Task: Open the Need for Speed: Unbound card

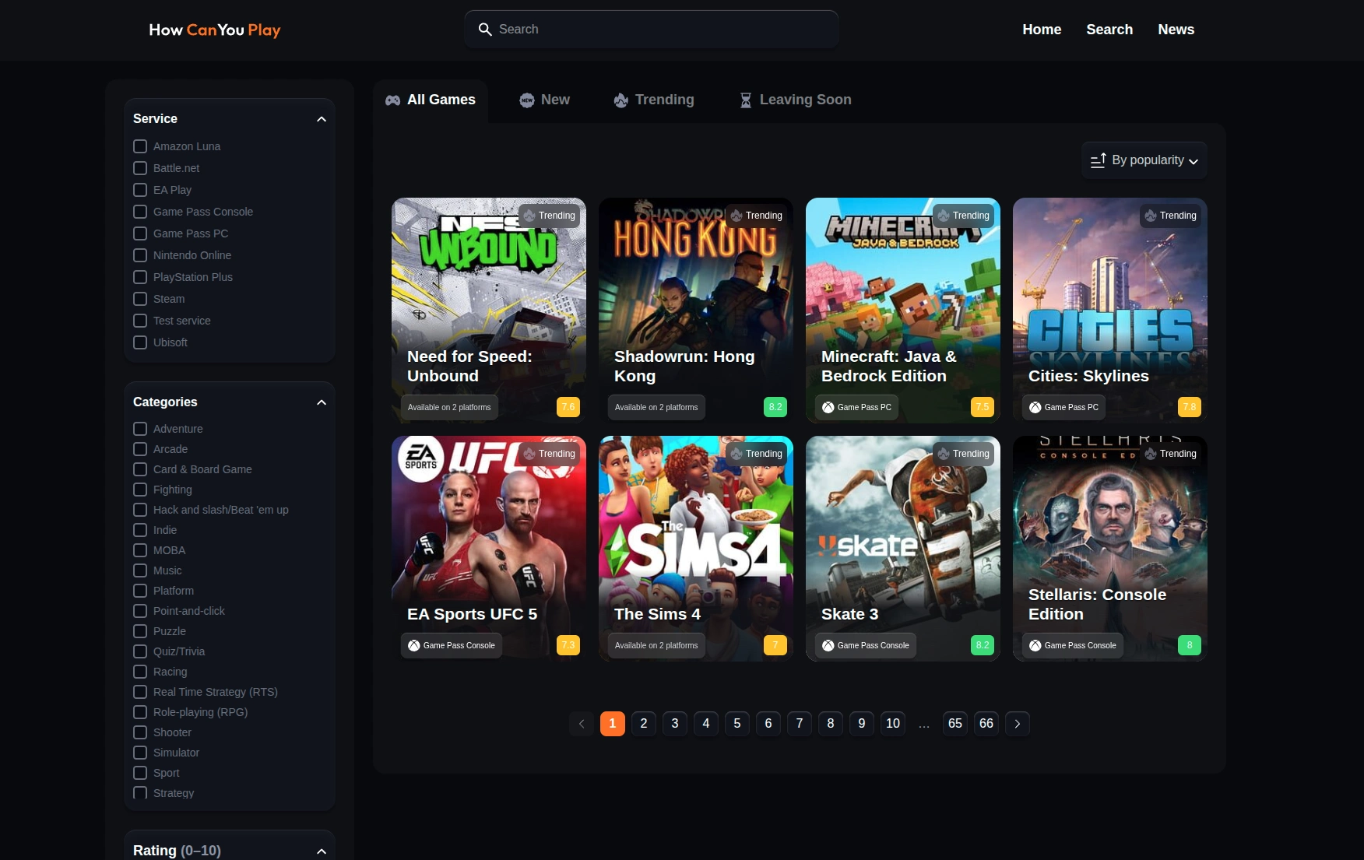Action: pos(489,311)
